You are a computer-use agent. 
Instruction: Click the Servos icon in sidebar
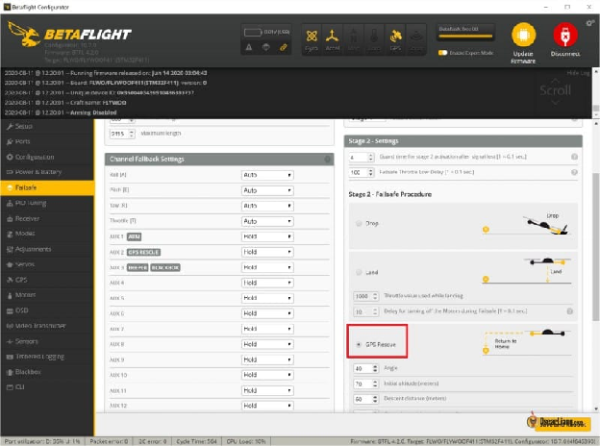click(x=10, y=264)
